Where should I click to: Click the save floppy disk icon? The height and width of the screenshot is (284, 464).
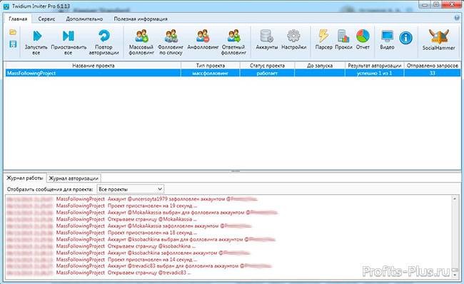pyautogui.click(x=13, y=44)
